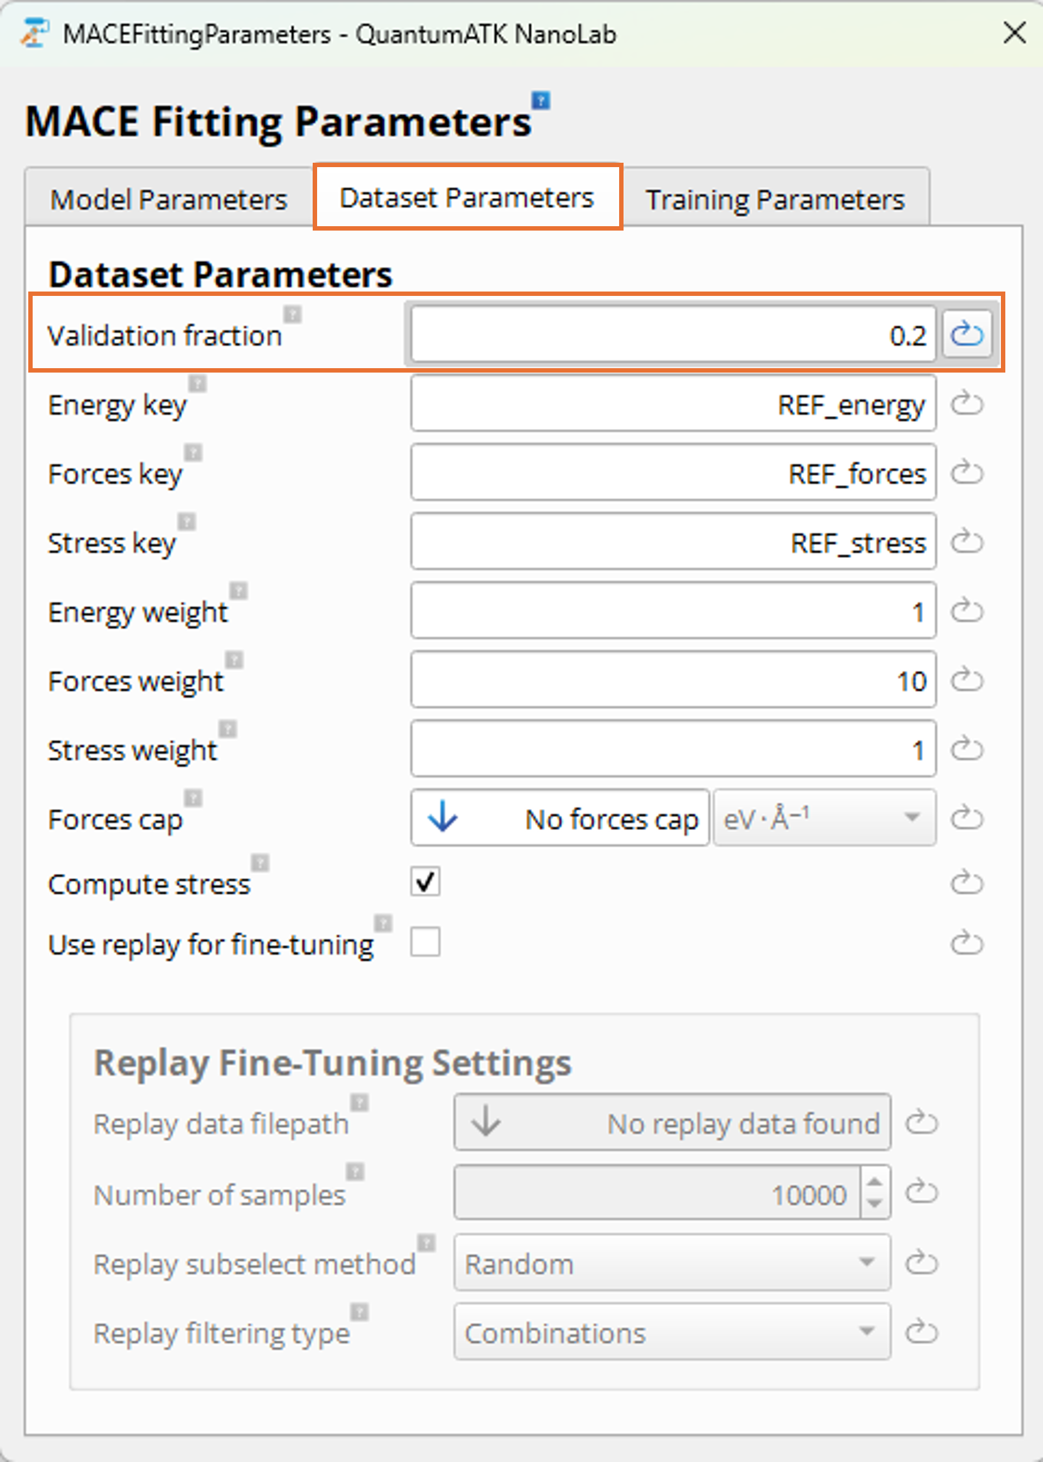Click the No replay data found button
The image size is (1043, 1462).
tap(672, 1123)
